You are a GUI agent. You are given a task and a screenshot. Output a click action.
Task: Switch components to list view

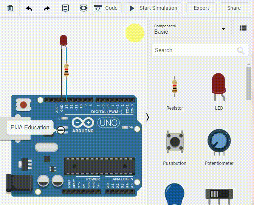(243, 28)
